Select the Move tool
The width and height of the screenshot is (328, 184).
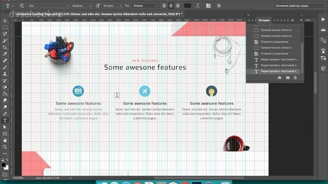(x=5, y=21)
